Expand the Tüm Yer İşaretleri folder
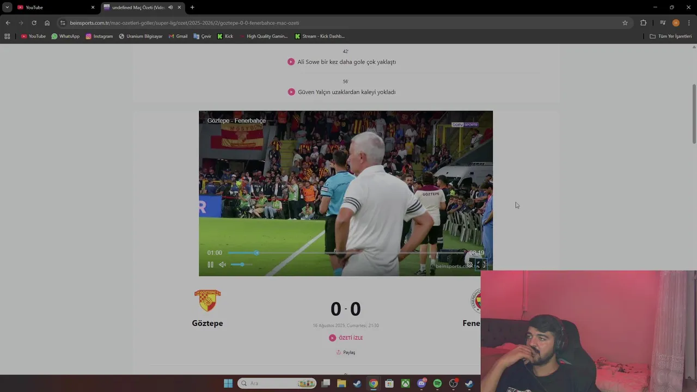 [670, 36]
